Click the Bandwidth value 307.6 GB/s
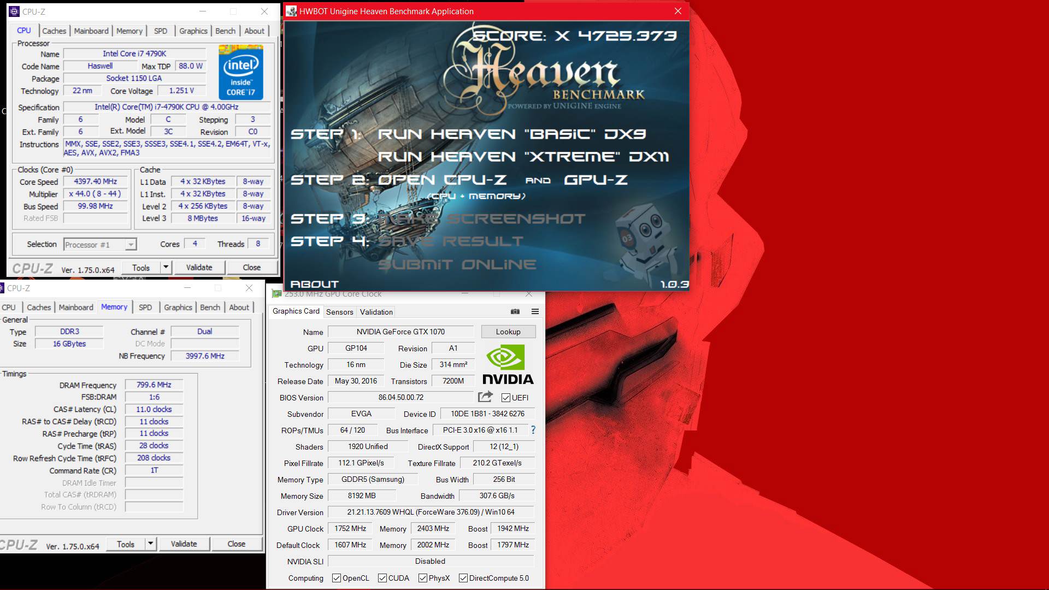 point(497,495)
